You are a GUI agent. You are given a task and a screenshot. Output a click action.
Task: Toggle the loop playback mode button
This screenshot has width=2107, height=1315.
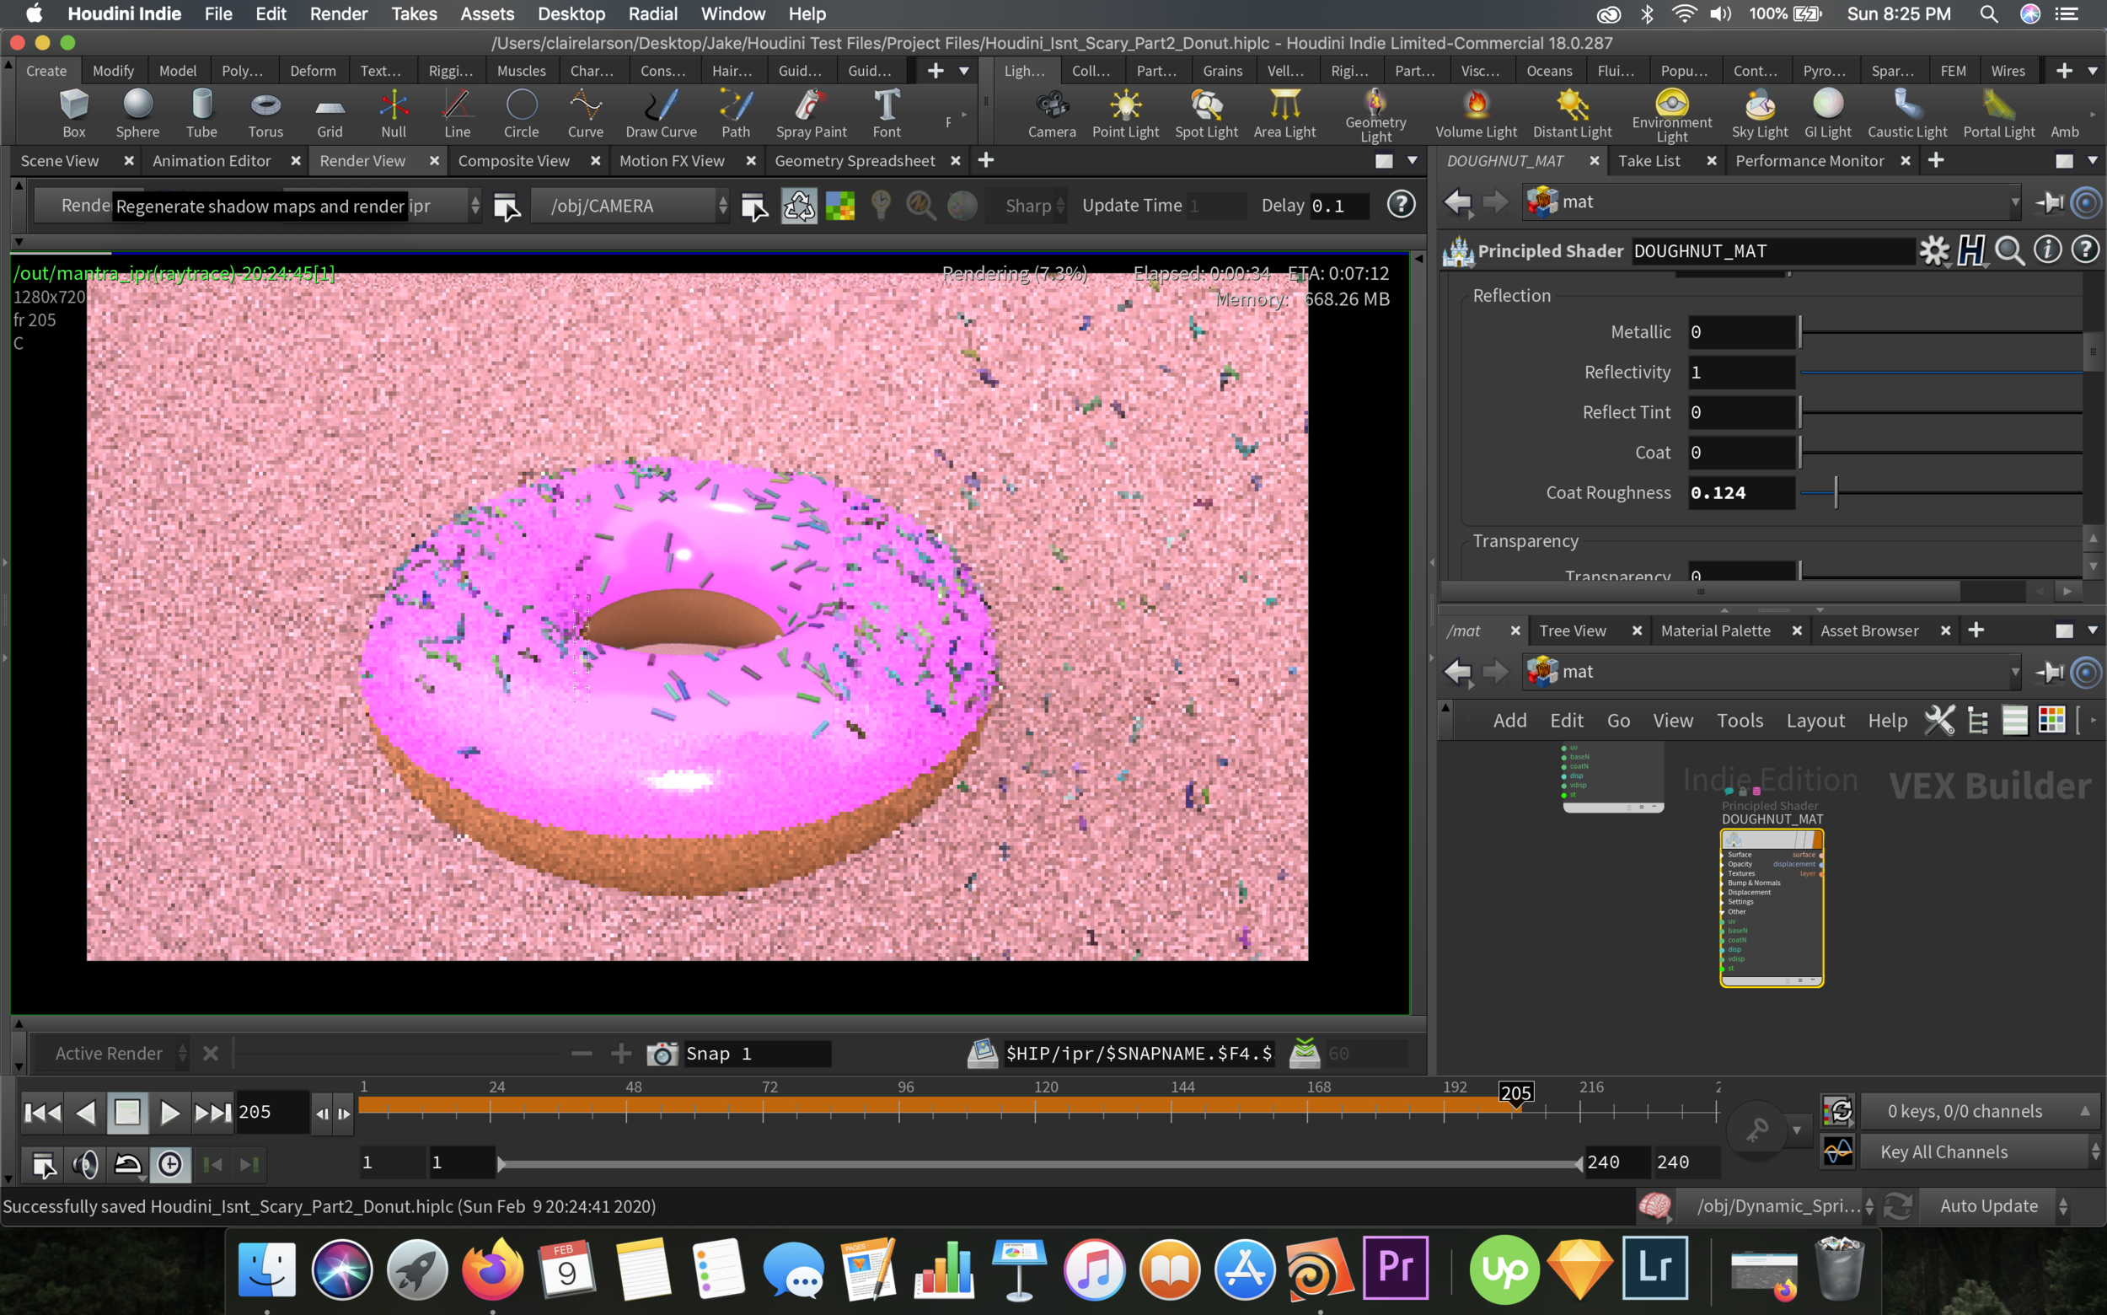128,1163
